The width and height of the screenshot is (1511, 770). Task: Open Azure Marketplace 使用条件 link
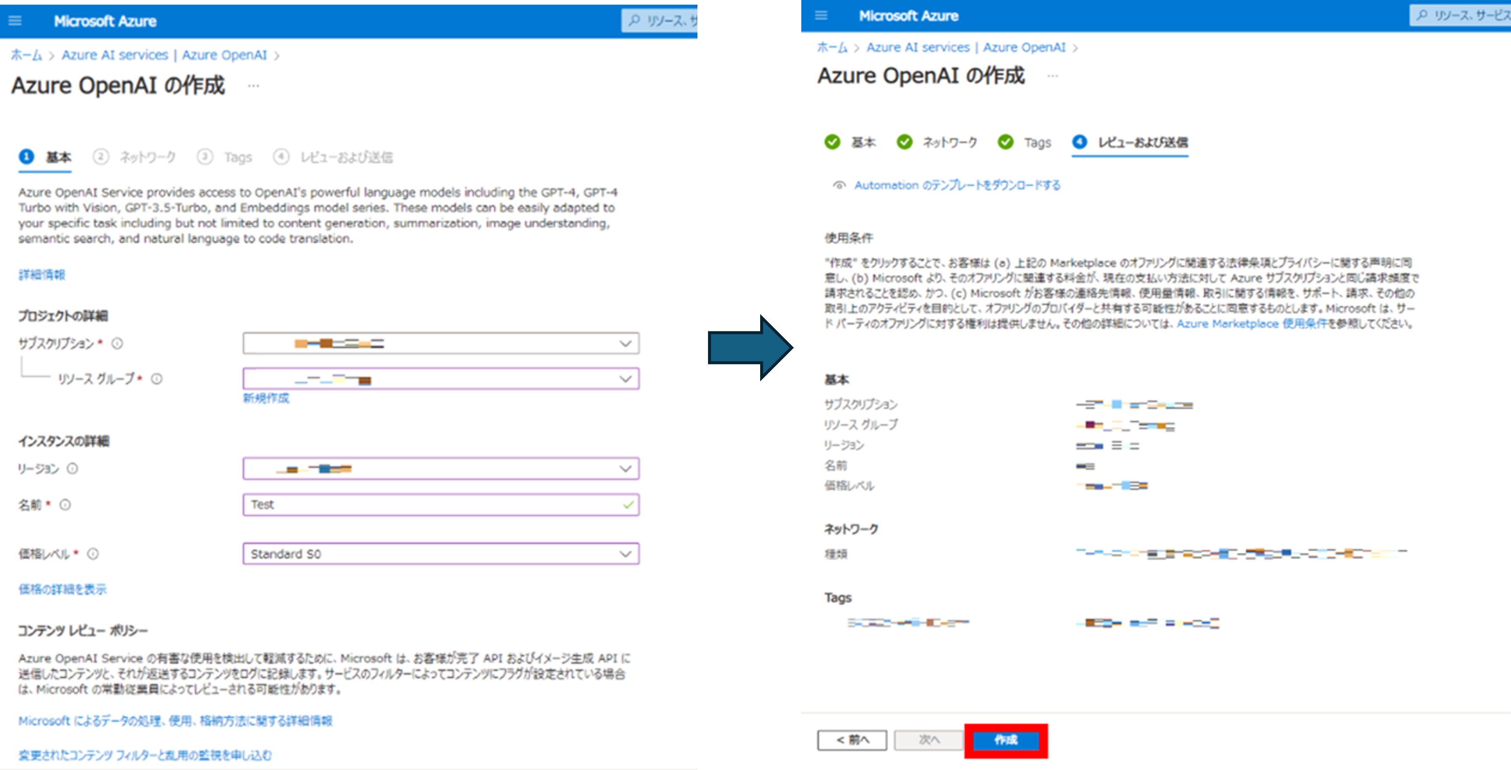tap(1252, 324)
